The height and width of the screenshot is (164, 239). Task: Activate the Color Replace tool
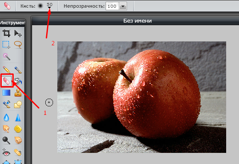pyautogui.click(x=6, y=105)
